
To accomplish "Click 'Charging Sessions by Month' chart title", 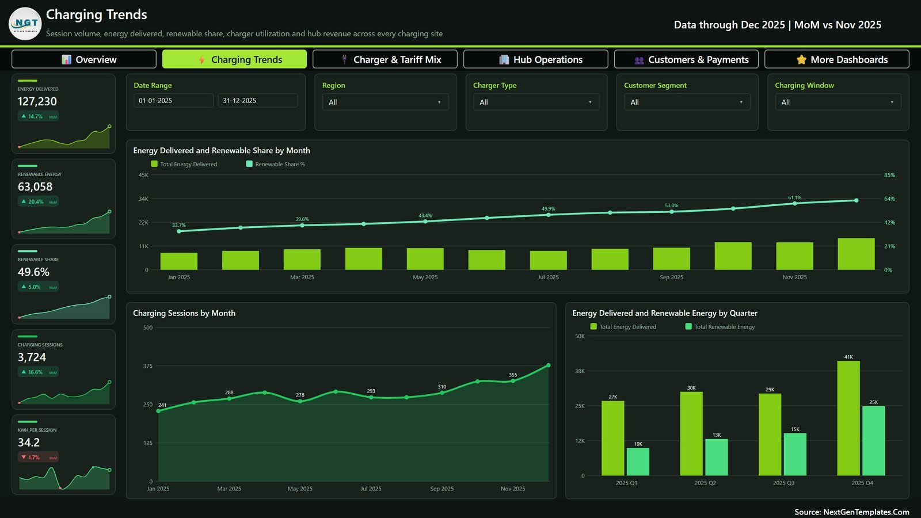I will tap(184, 313).
